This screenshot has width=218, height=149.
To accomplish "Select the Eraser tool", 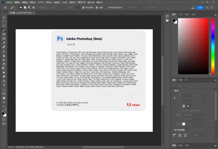I will 4,64.
